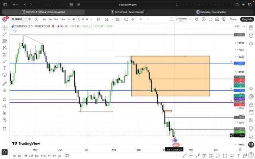Create an alert from the top toolbar
This screenshot has height=159, width=255.
126,19
